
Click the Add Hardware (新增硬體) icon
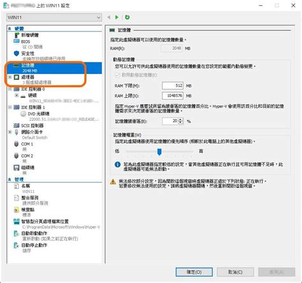click(x=17, y=35)
